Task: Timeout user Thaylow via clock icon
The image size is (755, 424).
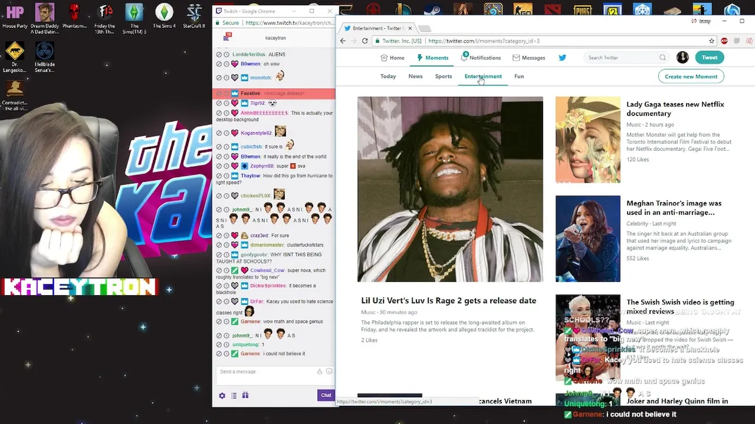Action: [226, 175]
